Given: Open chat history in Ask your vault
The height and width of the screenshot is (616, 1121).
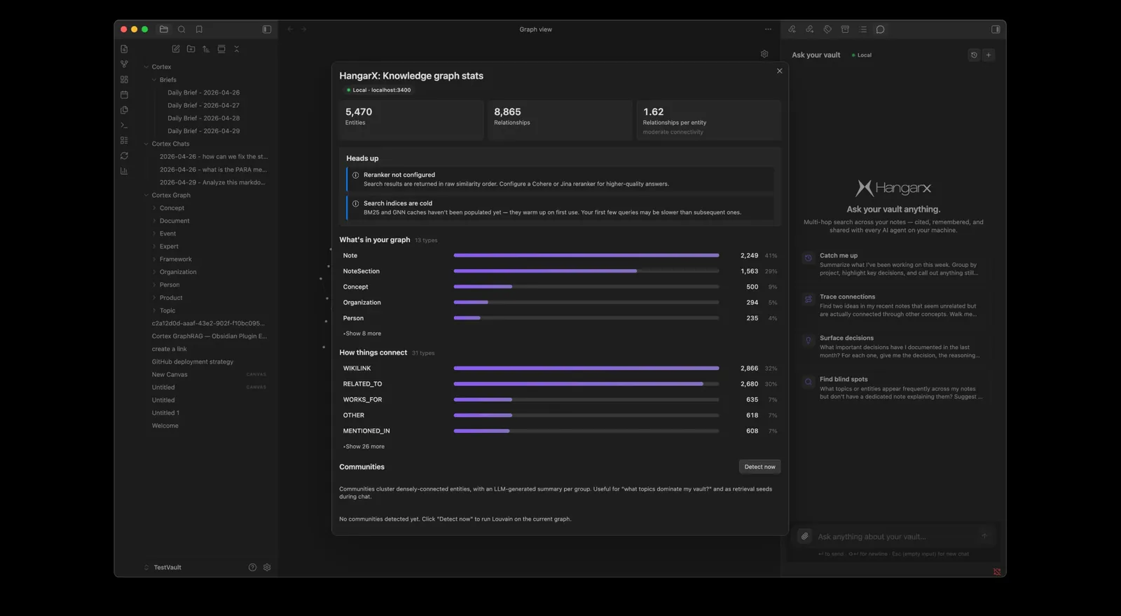Looking at the screenshot, I should tap(974, 55).
